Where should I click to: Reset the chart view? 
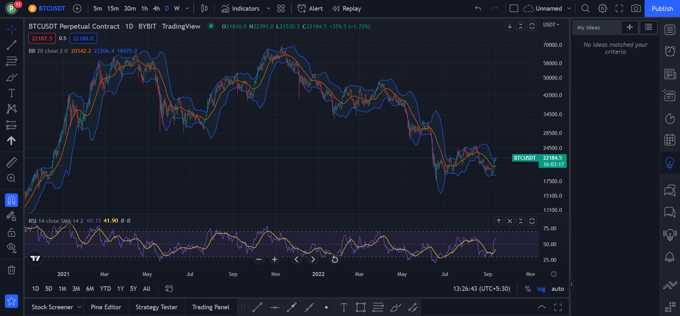coord(334,260)
